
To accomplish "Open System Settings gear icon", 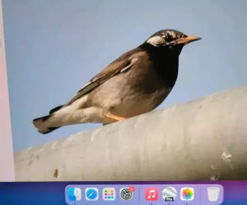I will point(126,194).
